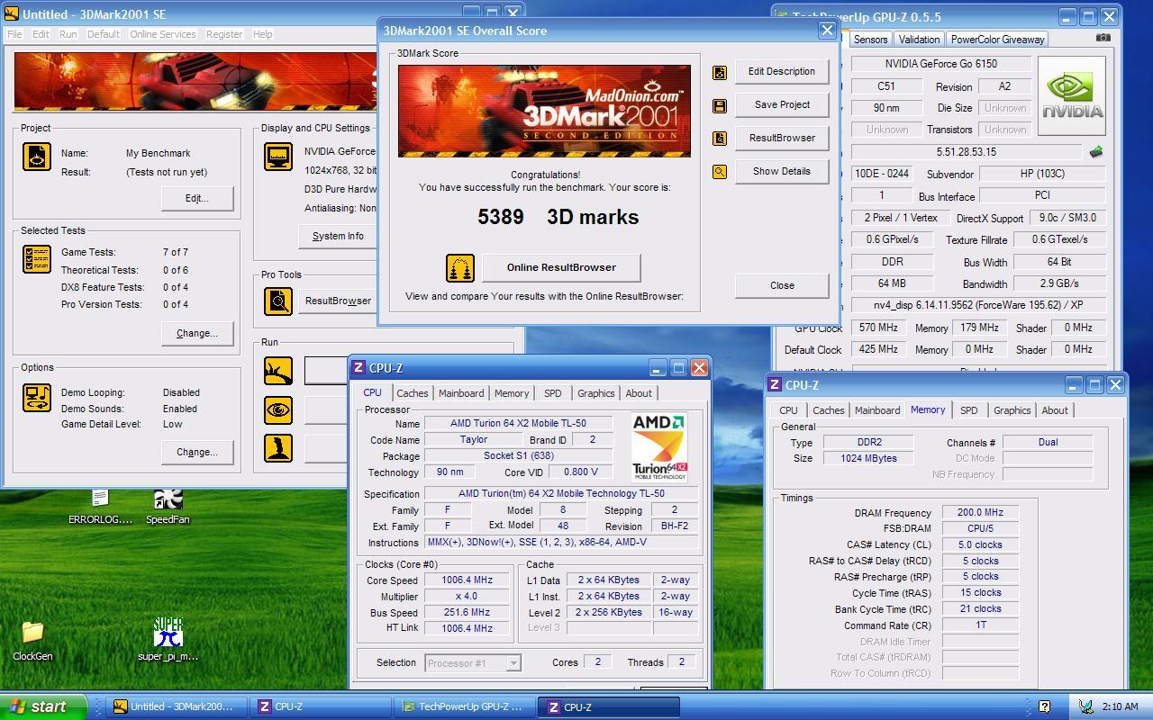
Task: Click the DRAM Frequency 200.0 MHz field
Action: (980, 513)
